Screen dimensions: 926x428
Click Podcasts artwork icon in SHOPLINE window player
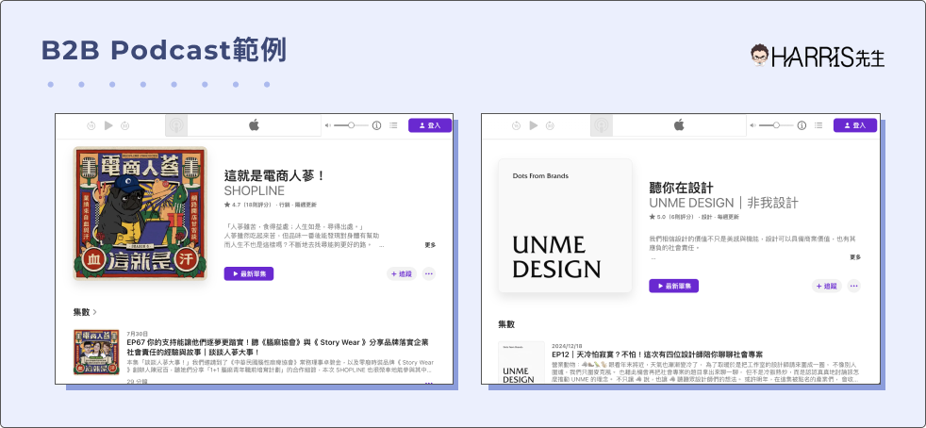176,125
